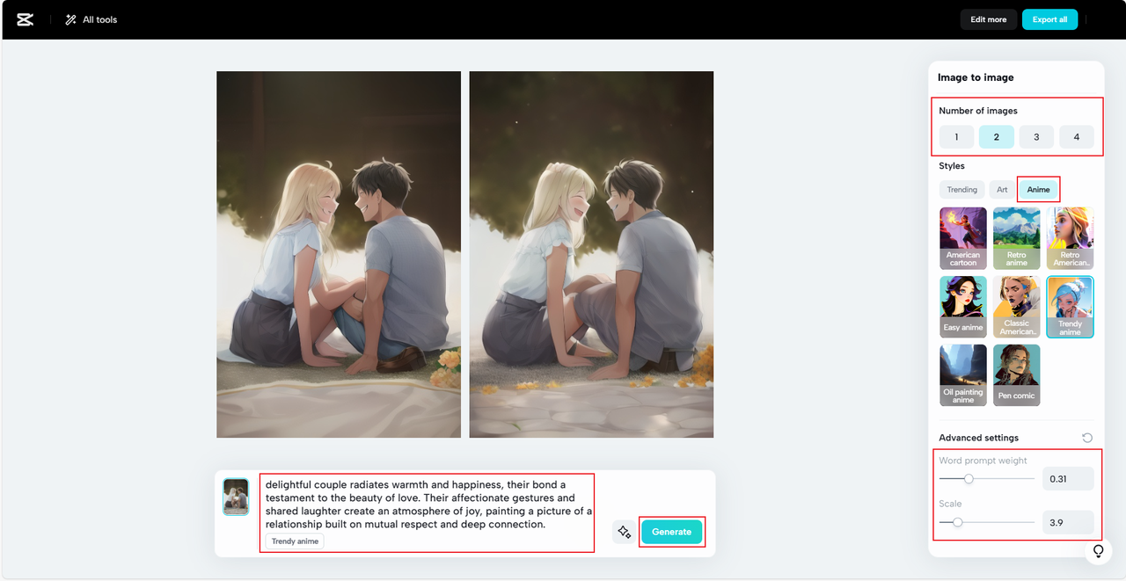This screenshot has height=581, width=1126.
Task: Select 1 as number of images
Action: 956,137
